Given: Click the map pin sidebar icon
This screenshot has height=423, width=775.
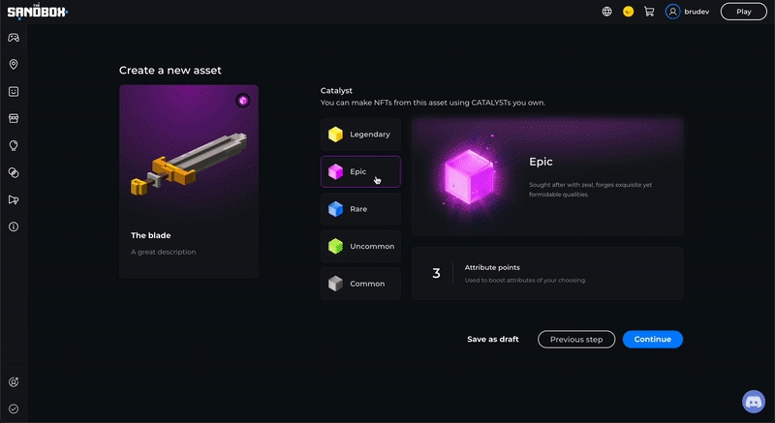Looking at the screenshot, I should coord(14,65).
